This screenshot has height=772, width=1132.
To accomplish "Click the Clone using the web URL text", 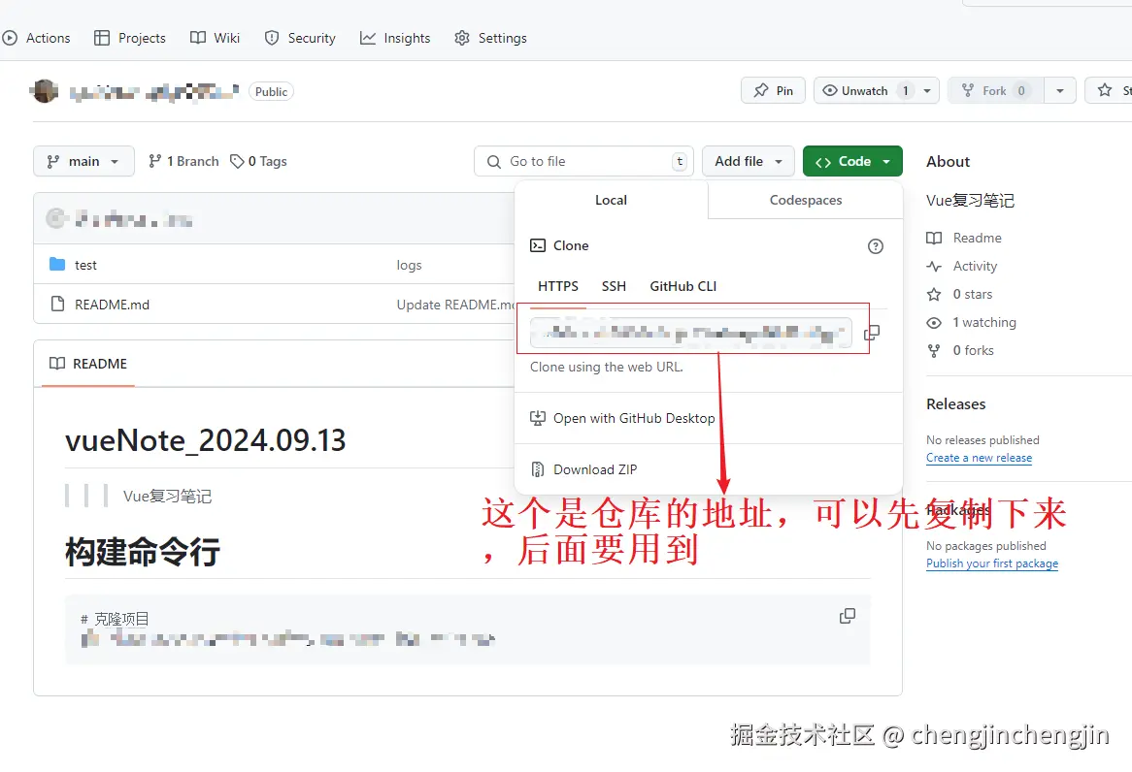I will [x=607, y=367].
